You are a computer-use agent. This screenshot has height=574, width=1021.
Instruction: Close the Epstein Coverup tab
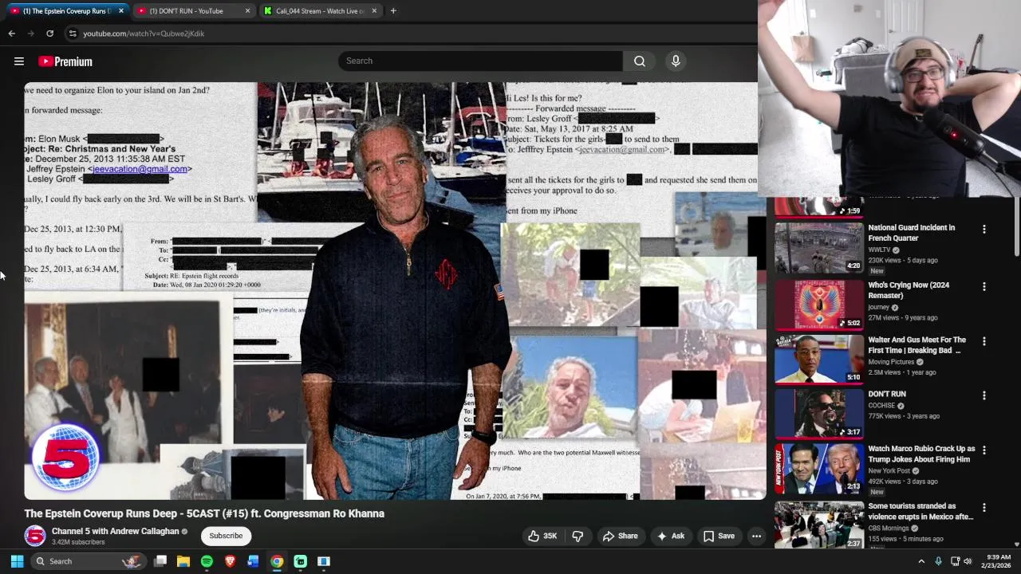(x=121, y=11)
